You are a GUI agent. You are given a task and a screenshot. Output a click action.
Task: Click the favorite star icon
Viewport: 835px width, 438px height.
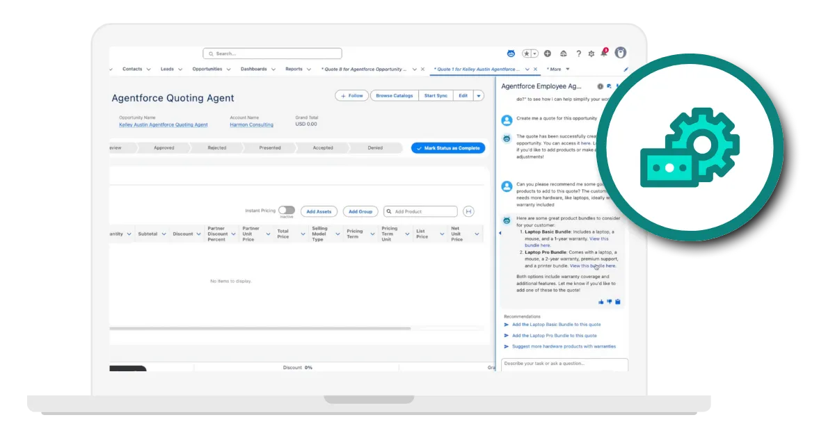pyautogui.click(x=526, y=53)
